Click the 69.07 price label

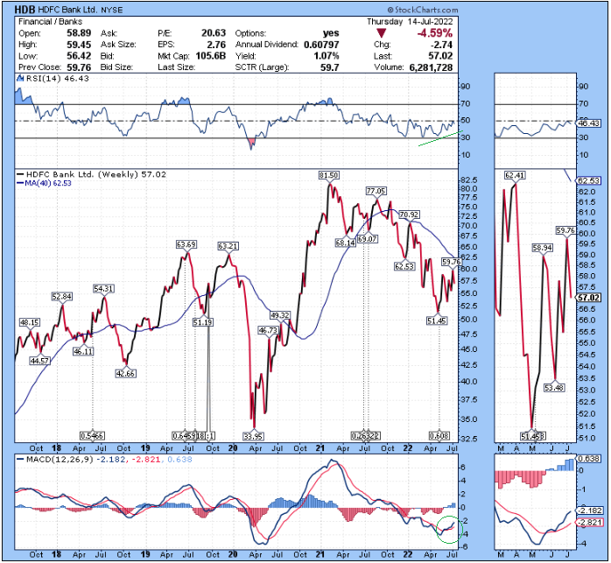368,239
